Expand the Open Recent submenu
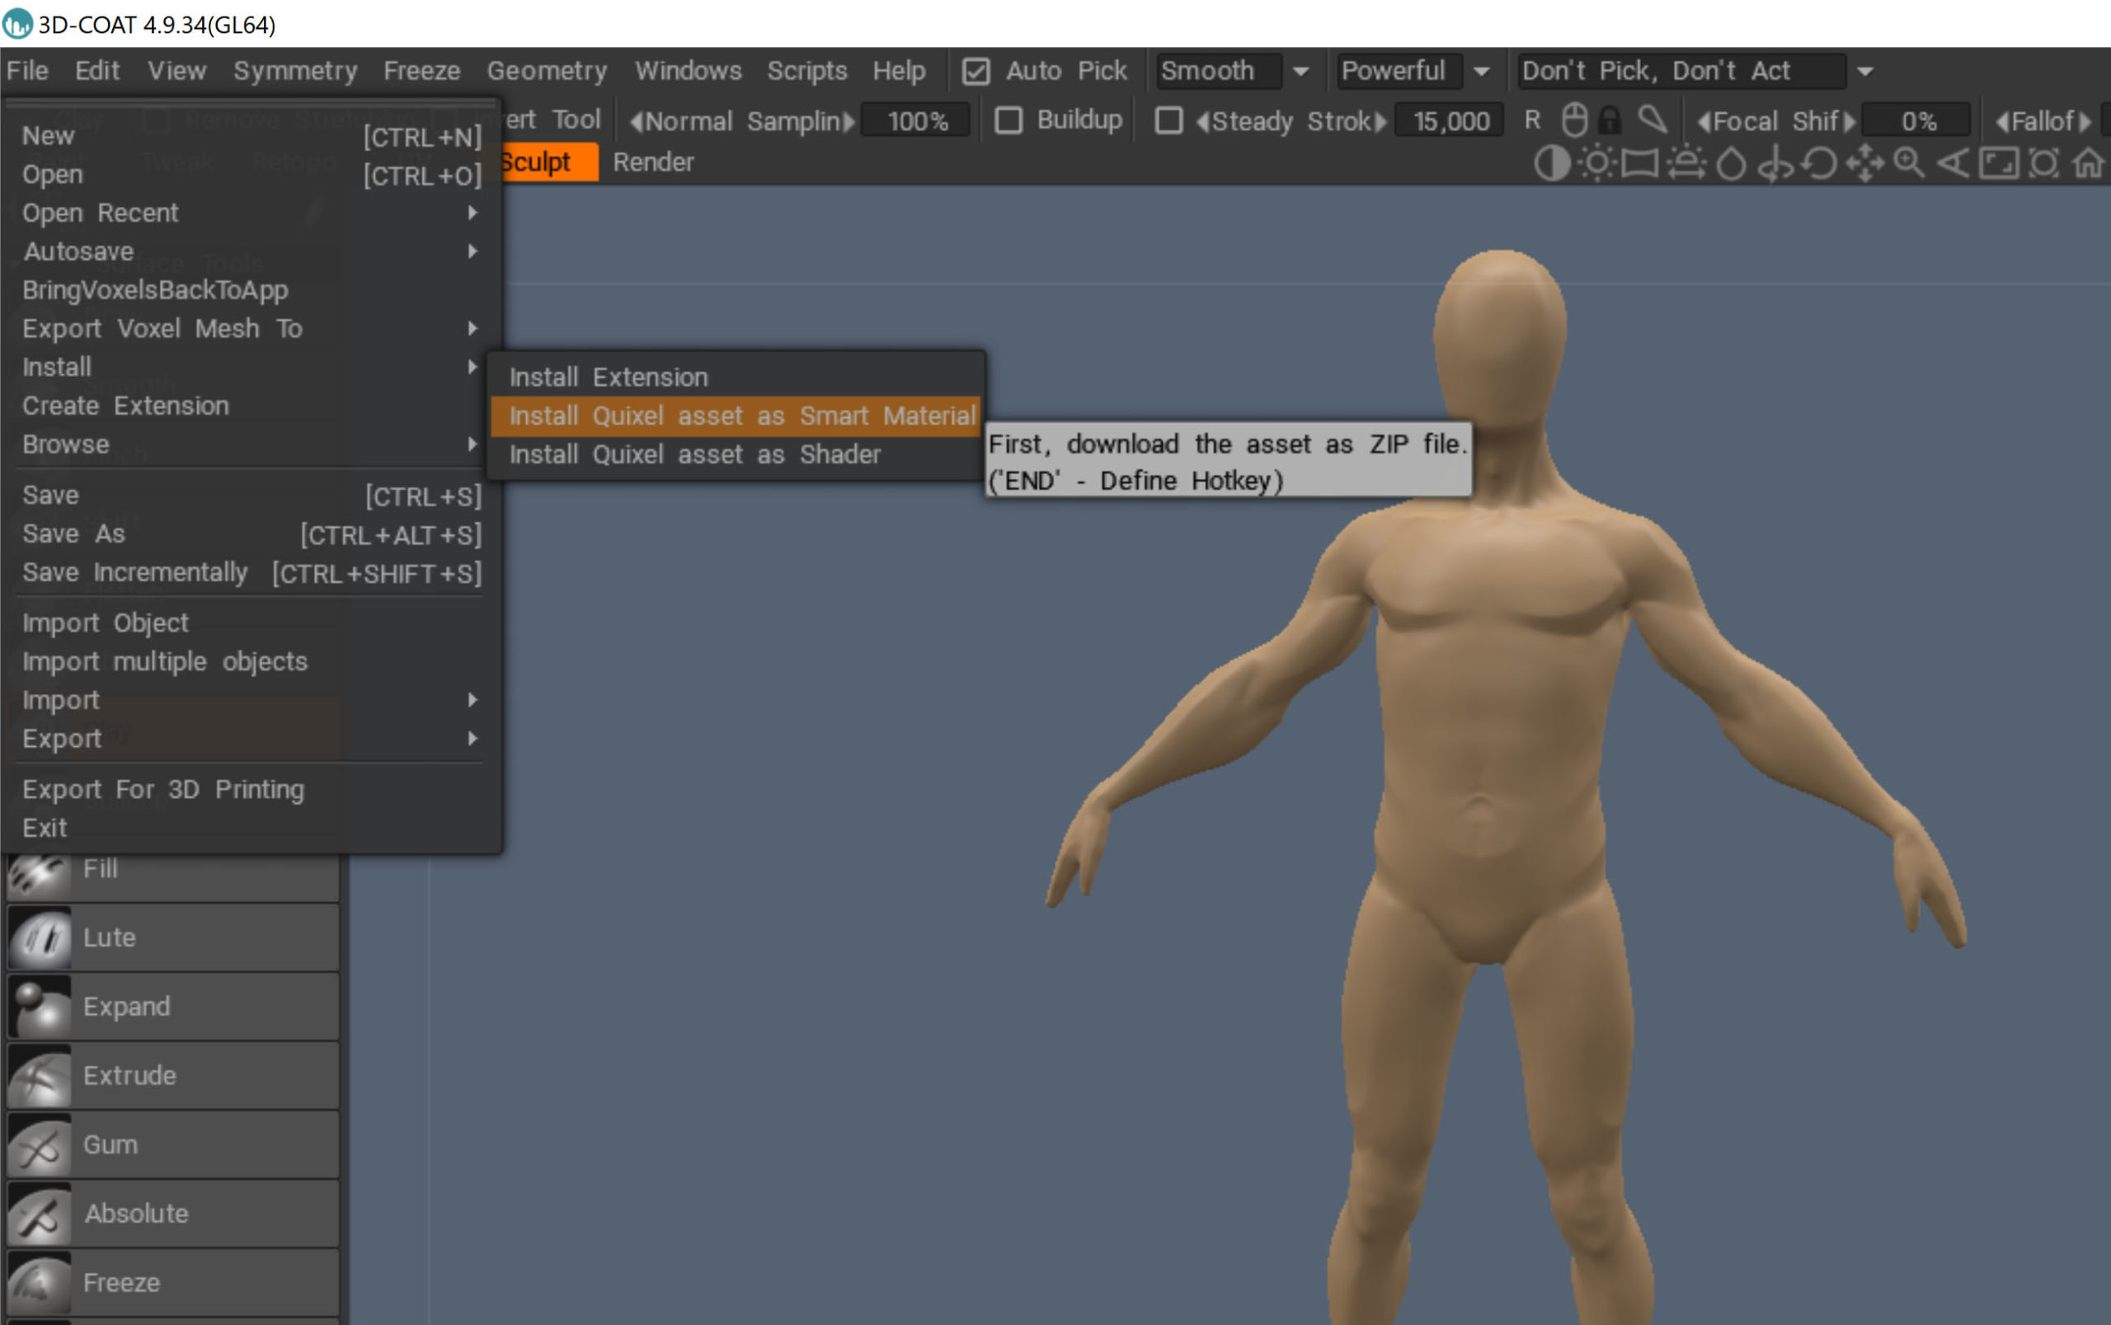The height and width of the screenshot is (1325, 2111). click(x=252, y=213)
